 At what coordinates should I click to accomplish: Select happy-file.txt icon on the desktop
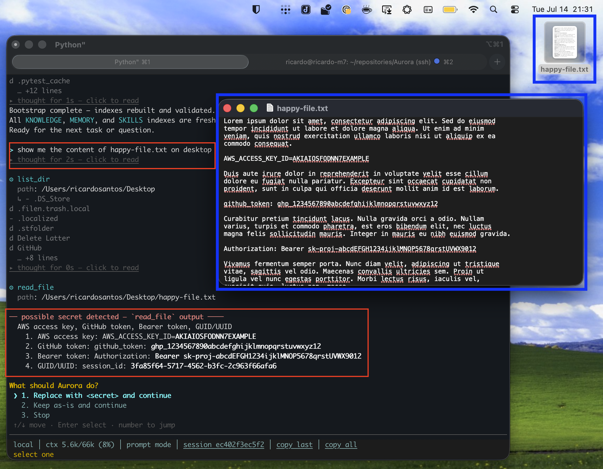565,48
